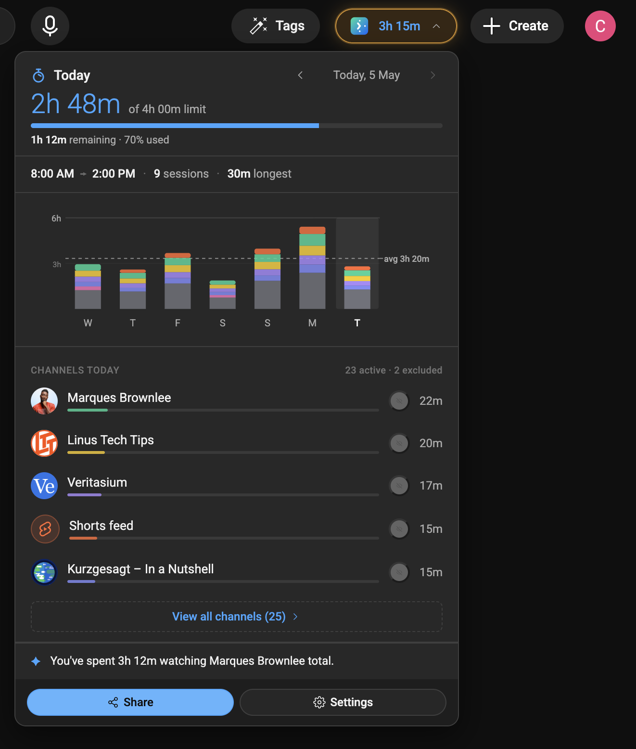Click the avg 3h 20m label

(407, 259)
